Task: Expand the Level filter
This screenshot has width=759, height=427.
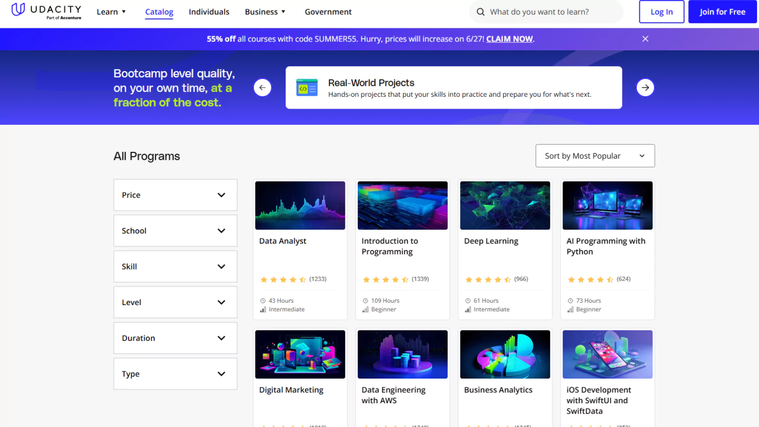Action: pos(176,302)
